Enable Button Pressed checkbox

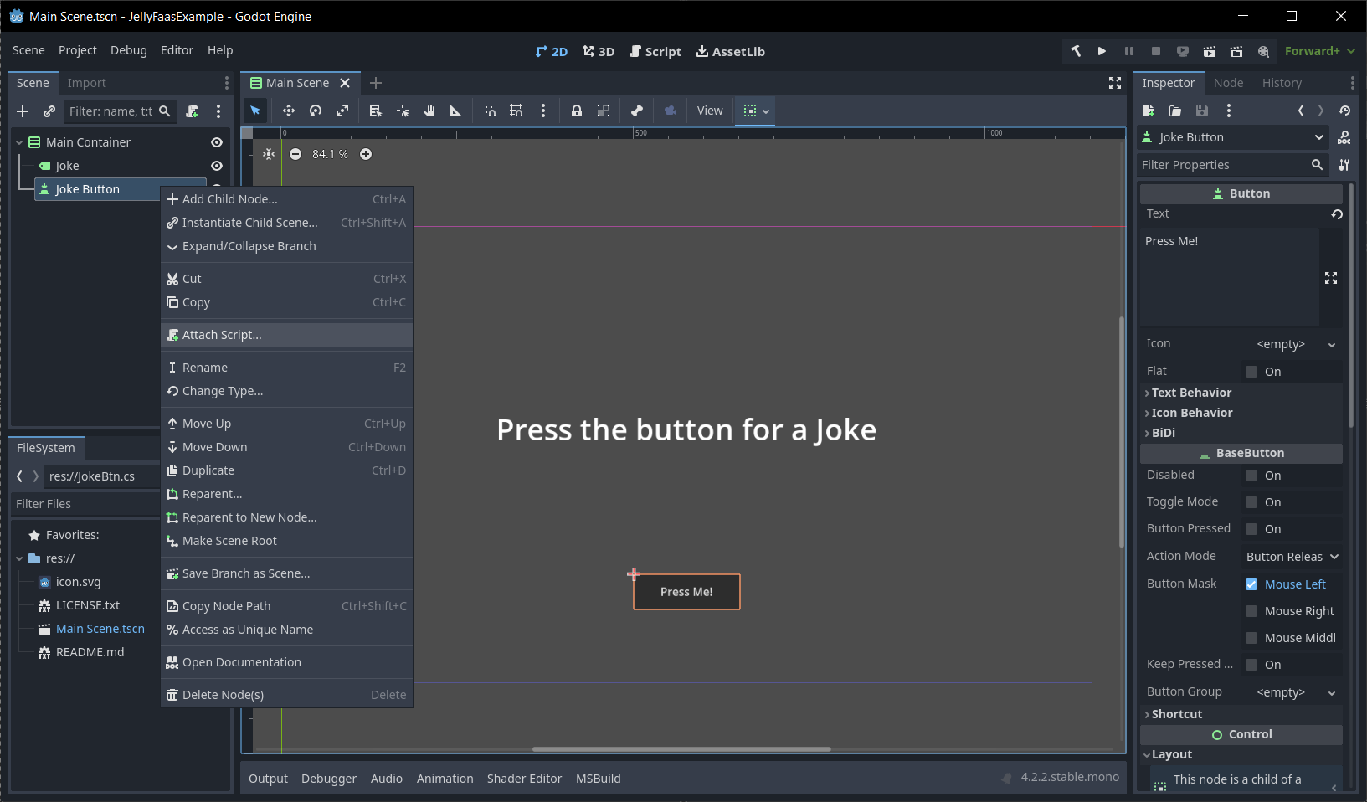tap(1251, 529)
